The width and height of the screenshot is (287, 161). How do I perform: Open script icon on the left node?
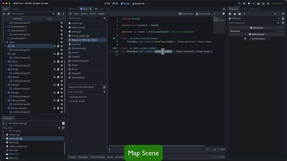pyautogui.click(x=58, y=46)
